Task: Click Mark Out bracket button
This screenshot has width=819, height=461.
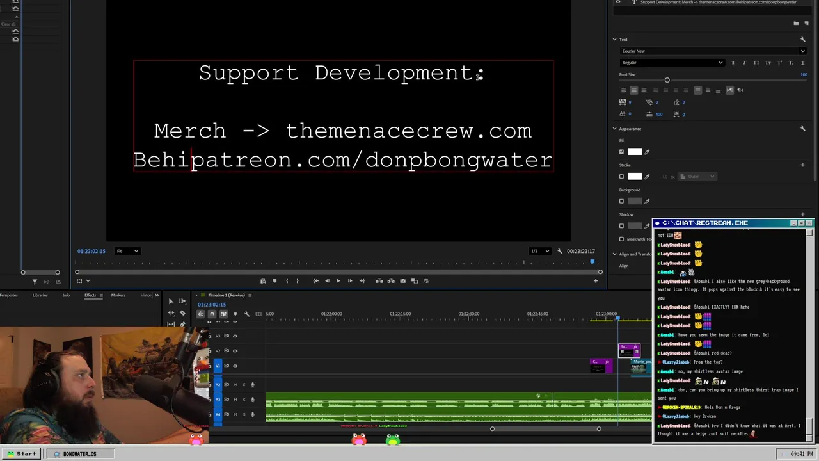Action: [297, 280]
